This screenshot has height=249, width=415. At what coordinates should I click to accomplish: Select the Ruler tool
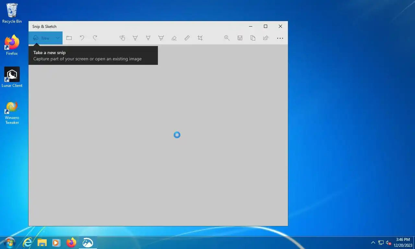tap(187, 38)
